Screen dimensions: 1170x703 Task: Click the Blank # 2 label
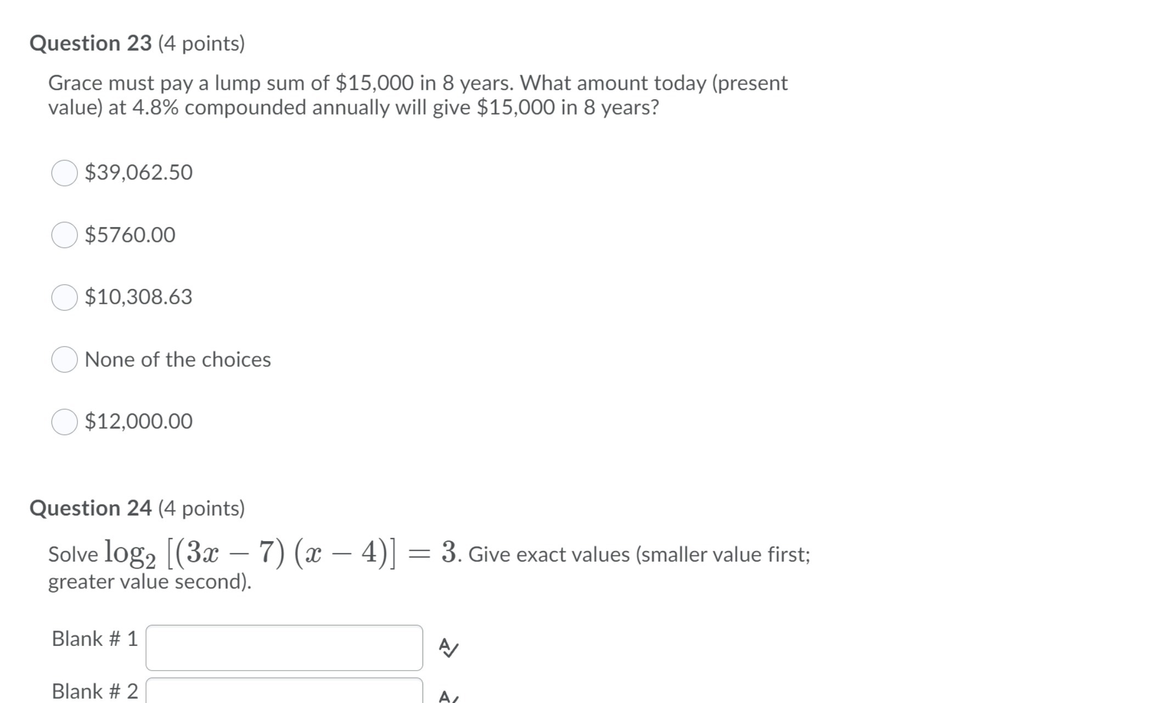click(93, 691)
